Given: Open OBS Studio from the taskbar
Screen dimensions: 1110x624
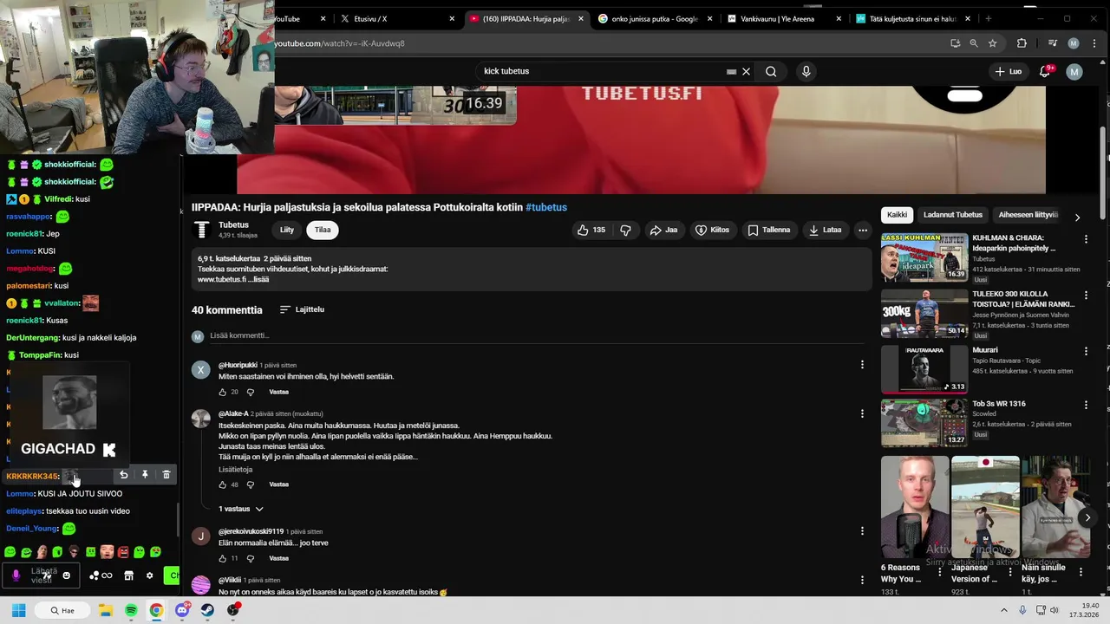Looking at the screenshot, I should (232, 610).
